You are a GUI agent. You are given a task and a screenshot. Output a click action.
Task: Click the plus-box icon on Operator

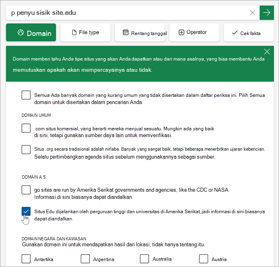point(181,32)
